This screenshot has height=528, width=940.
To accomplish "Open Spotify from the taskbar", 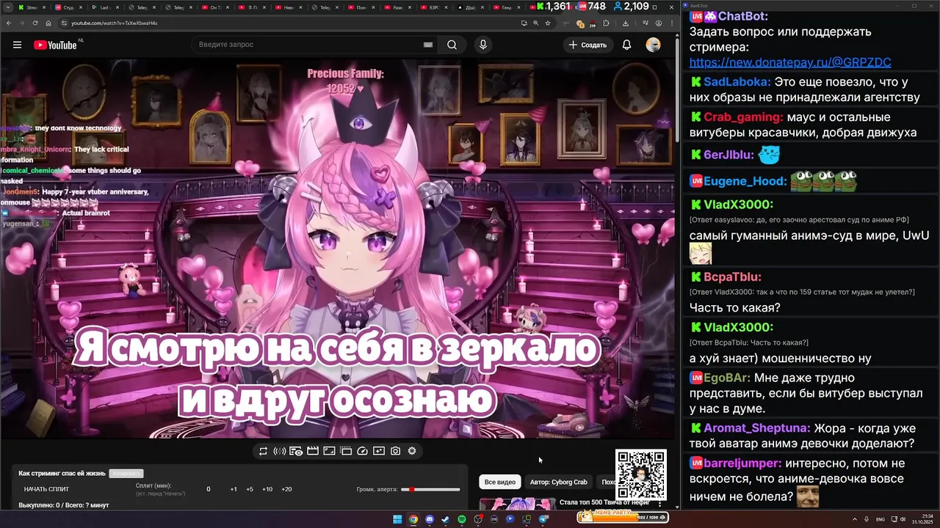I will [462, 519].
